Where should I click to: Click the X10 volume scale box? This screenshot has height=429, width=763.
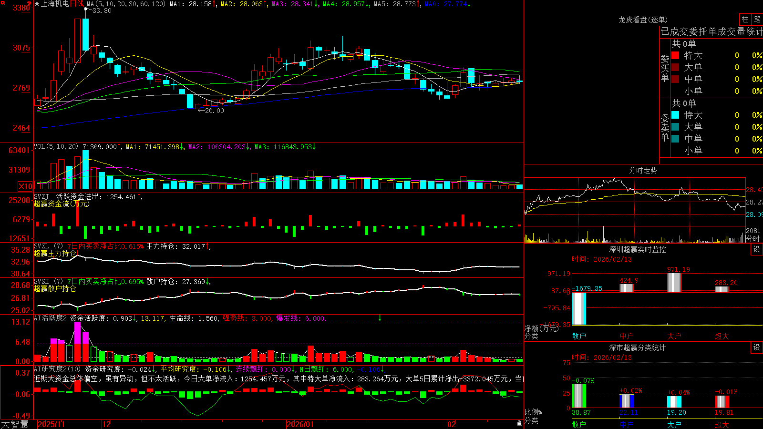25,186
